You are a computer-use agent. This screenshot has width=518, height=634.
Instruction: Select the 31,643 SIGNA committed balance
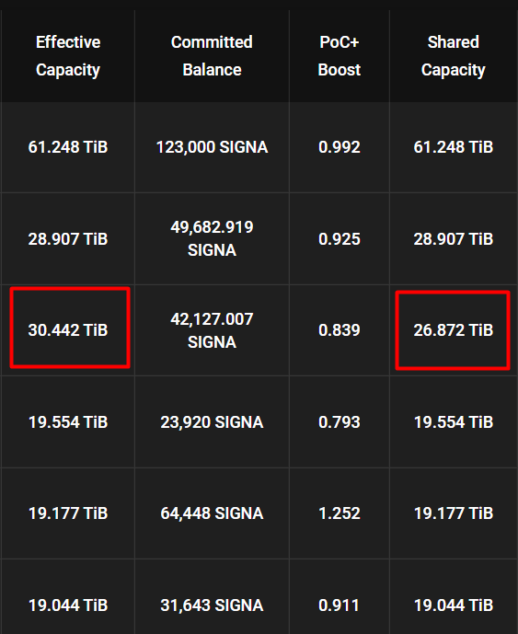click(x=212, y=605)
